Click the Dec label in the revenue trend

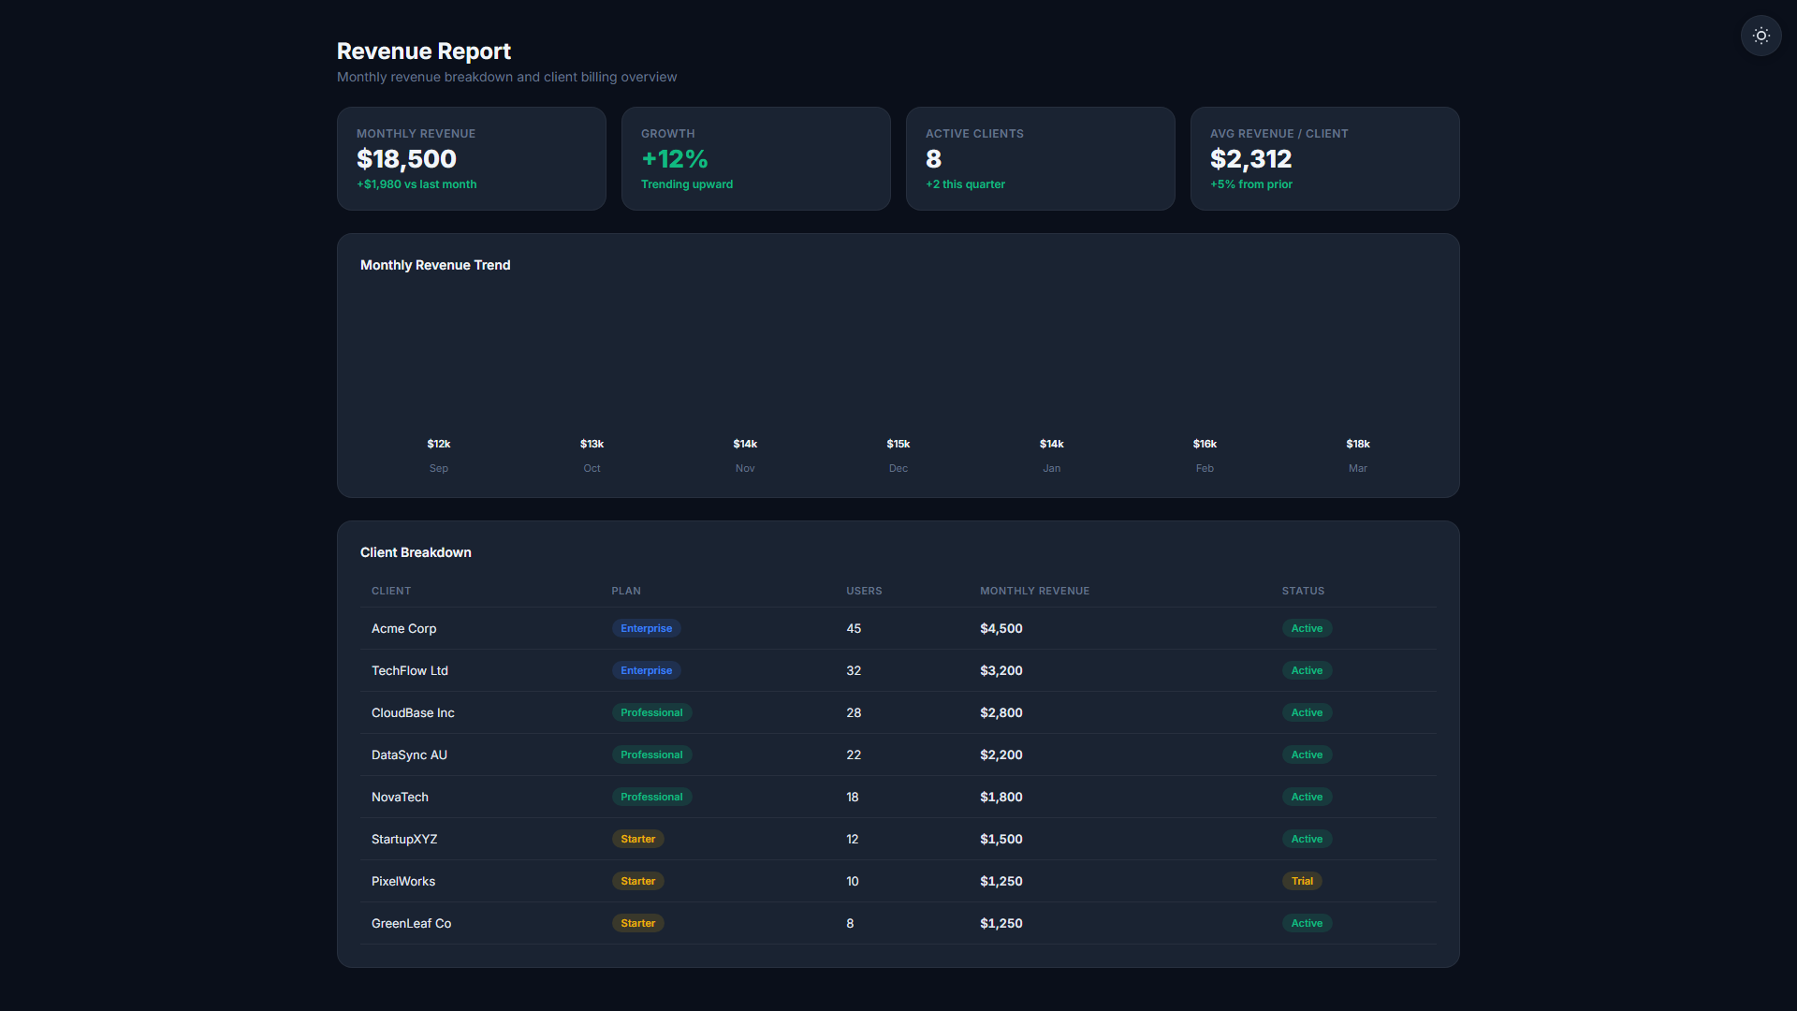(898, 468)
